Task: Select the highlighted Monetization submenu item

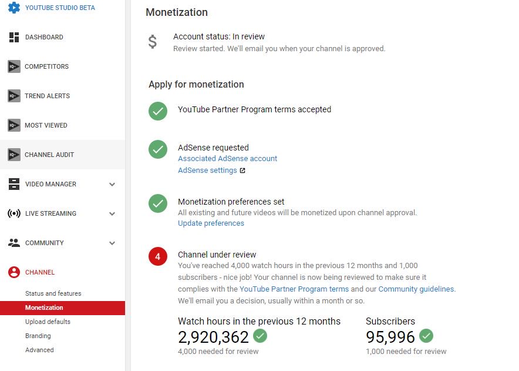Action: pos(63,308)
